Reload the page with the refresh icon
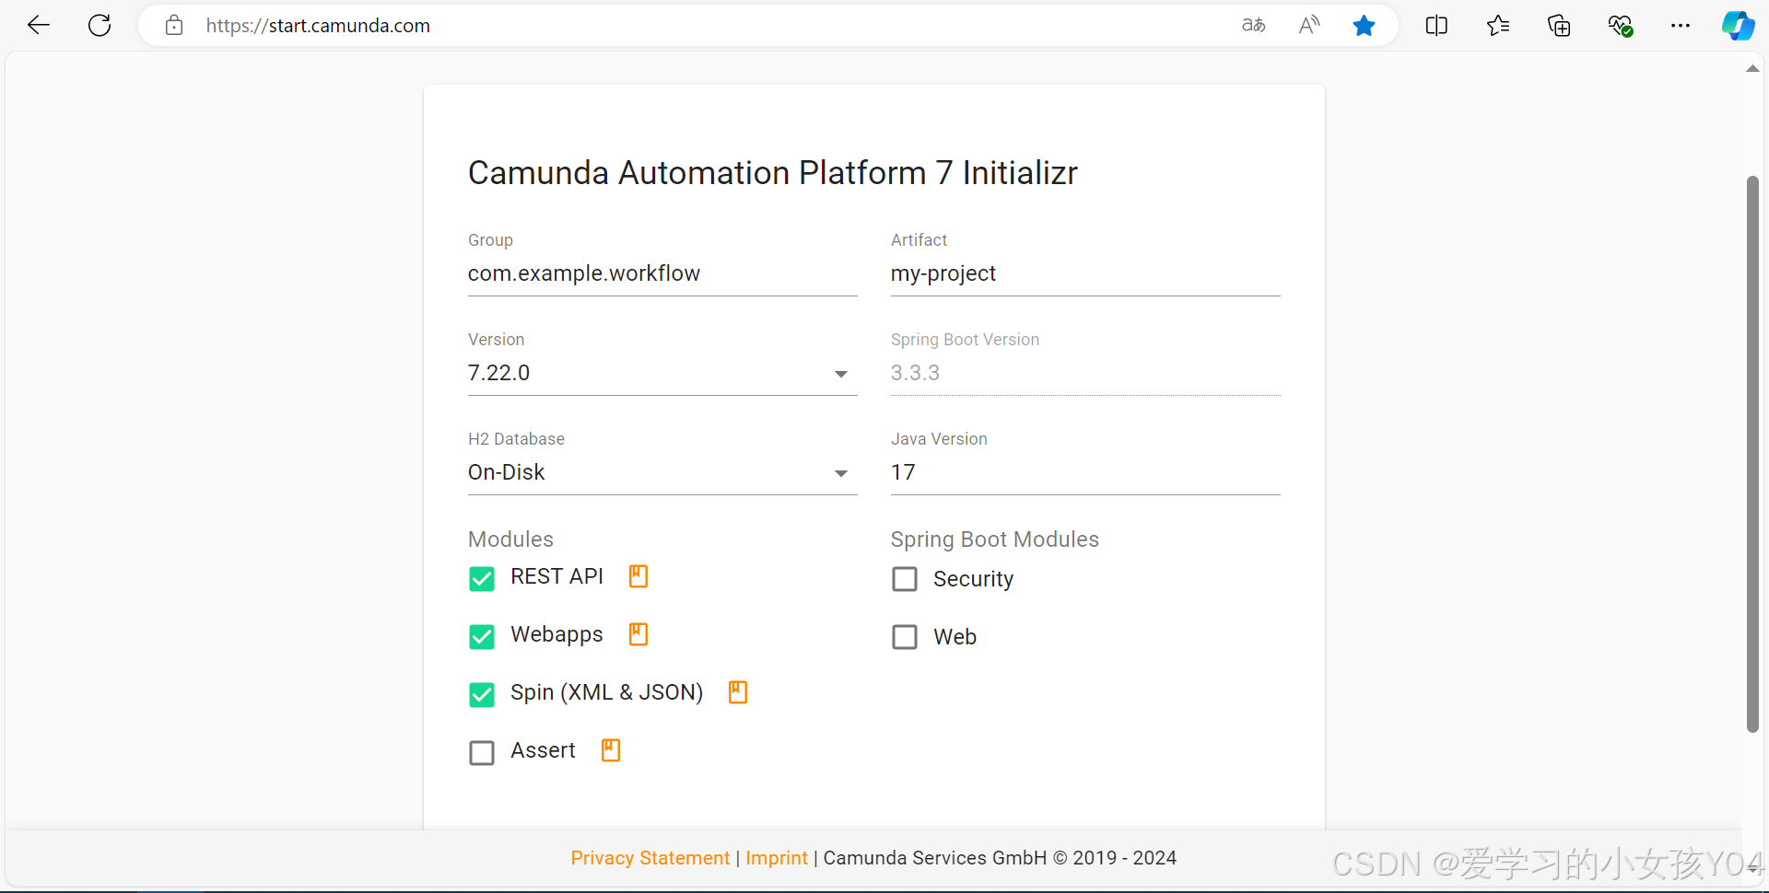This screenshot has height=893, width=1769. (99, 25)
